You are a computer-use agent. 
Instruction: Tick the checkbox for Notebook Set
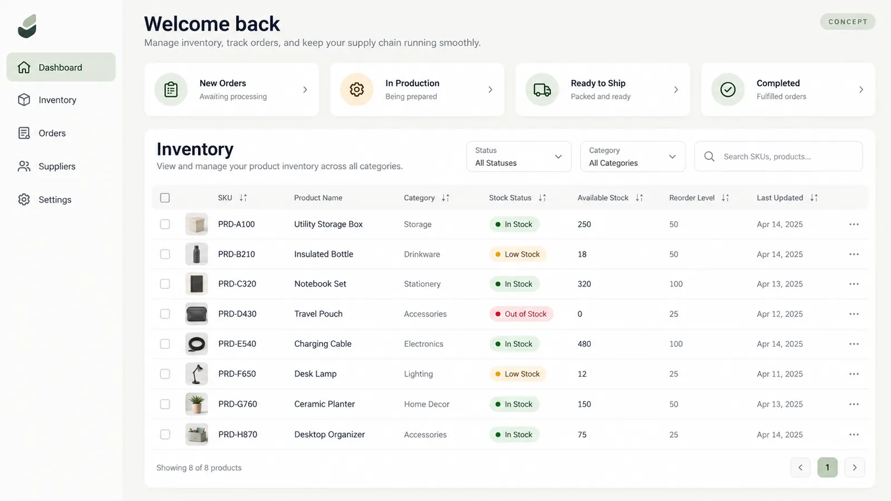pyautogui.click(x=165, y=284)
